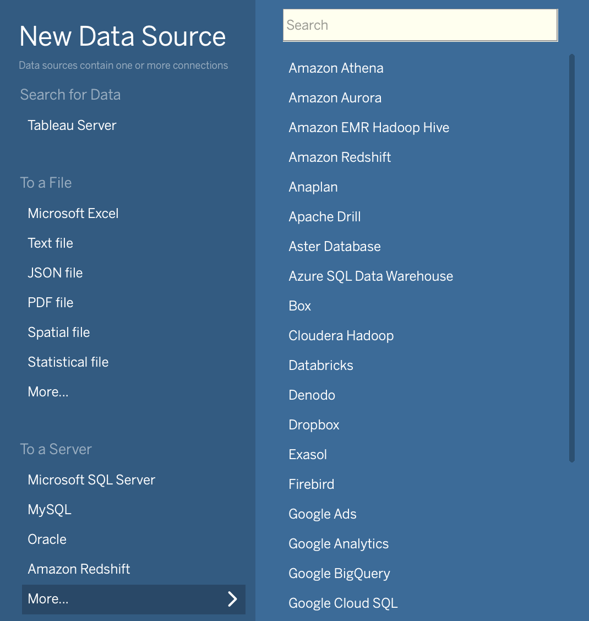Open Tableau Server connection
589x621 pixels.
[x=72, y=125]
